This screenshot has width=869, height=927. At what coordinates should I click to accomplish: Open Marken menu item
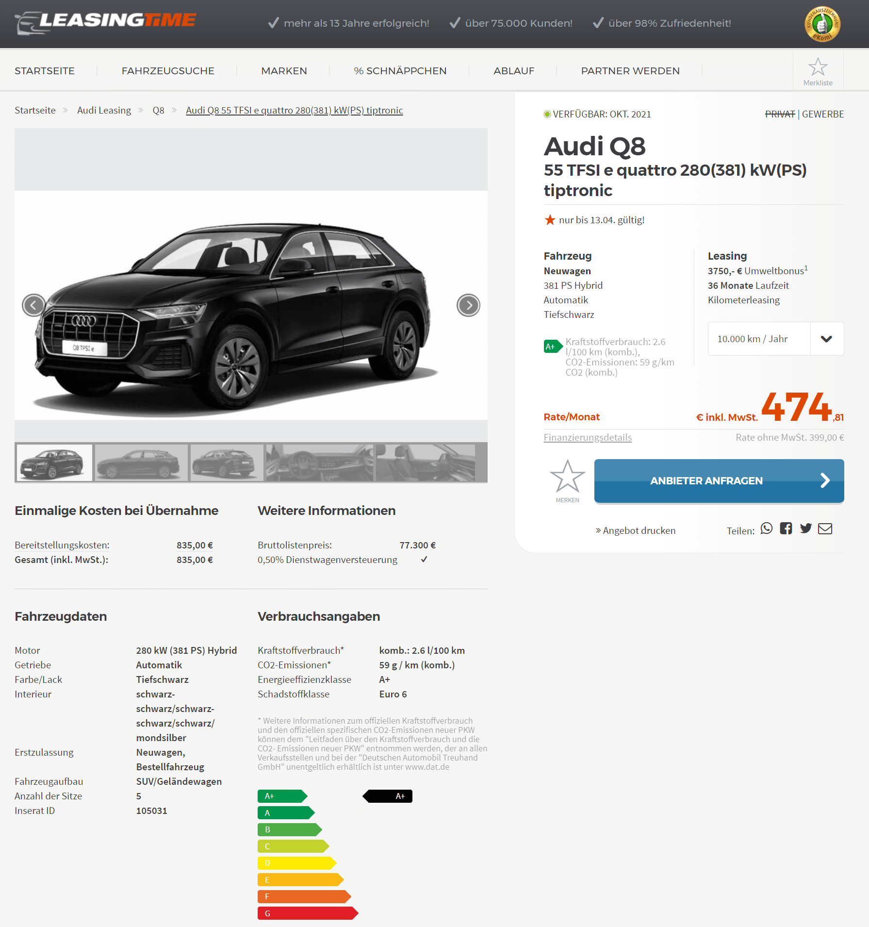click(x=284, y=71)
